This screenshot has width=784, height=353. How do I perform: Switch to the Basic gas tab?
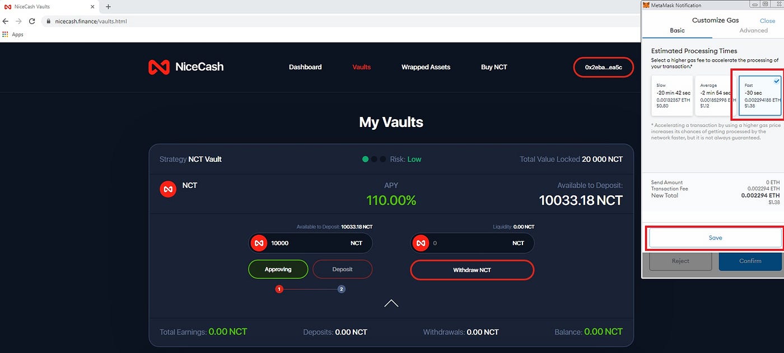[677, 30]
